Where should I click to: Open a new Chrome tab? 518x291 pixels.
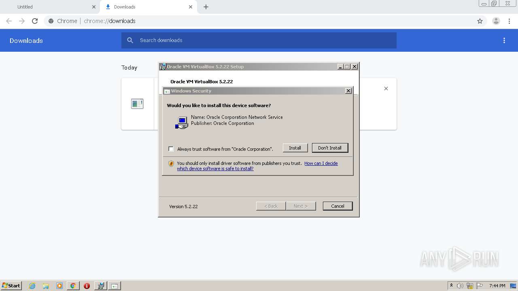pos(206,7)
